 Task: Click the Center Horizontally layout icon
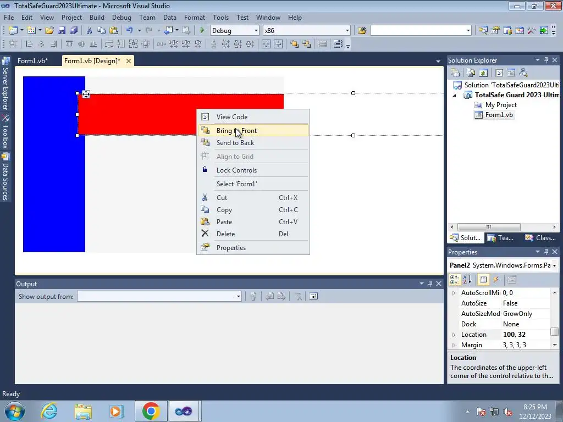[x=266, y=44]
